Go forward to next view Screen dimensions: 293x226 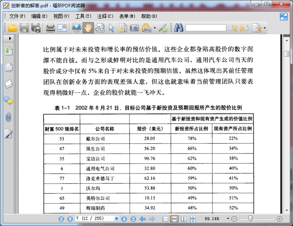[152, 219]
